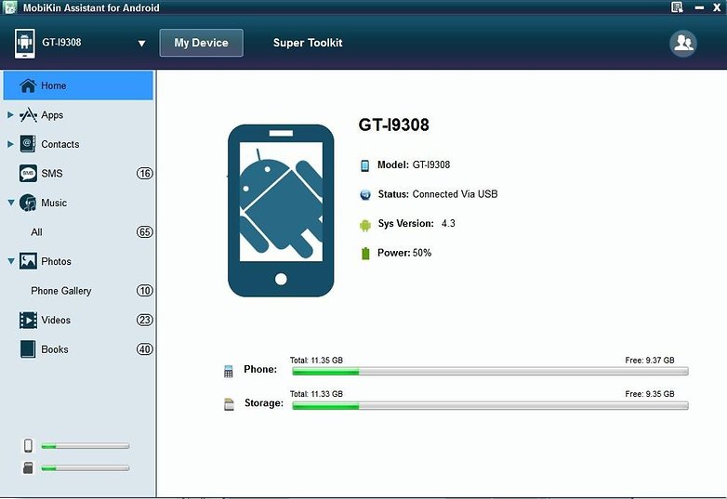Collapse the Photos tree node arrow

coord(10,261)
